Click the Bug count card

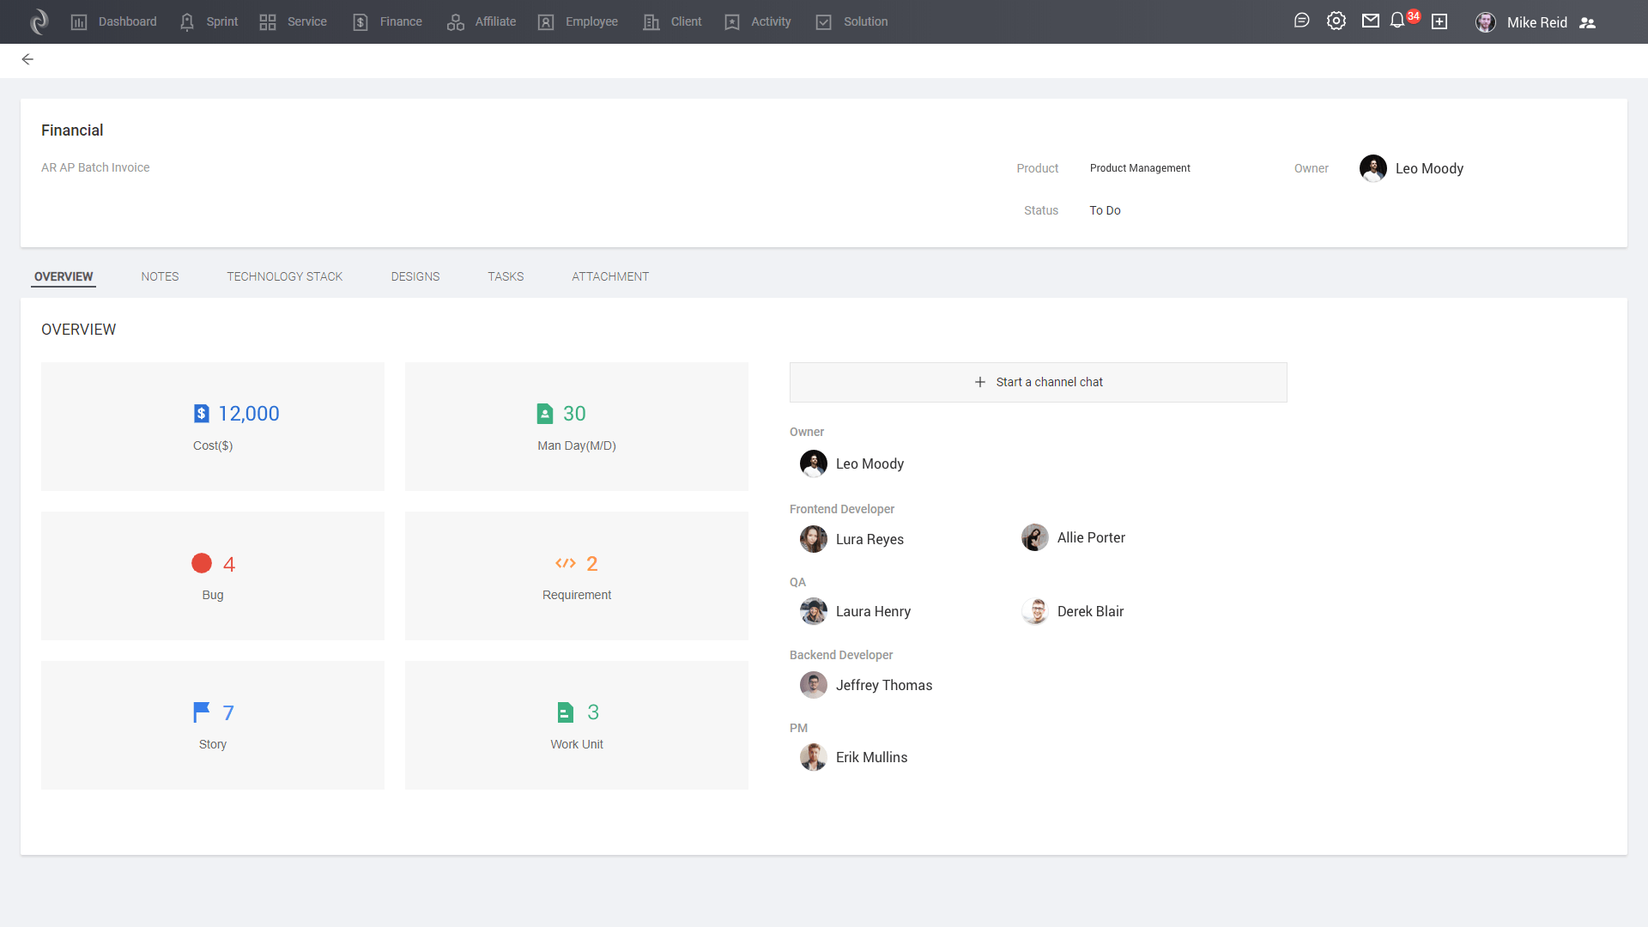point(213,576)
